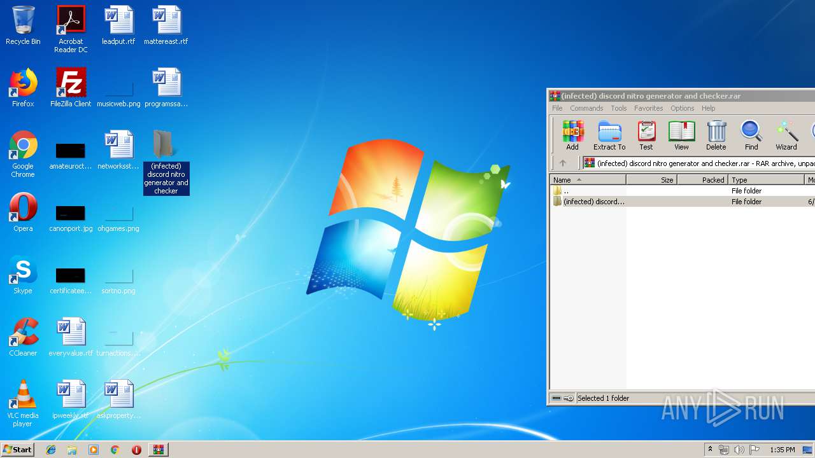Click the Wizard toolbar icon

pos(786,135)
